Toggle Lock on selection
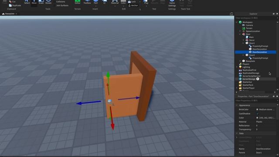Screen dimensions: 279x157 coord(132,2)
